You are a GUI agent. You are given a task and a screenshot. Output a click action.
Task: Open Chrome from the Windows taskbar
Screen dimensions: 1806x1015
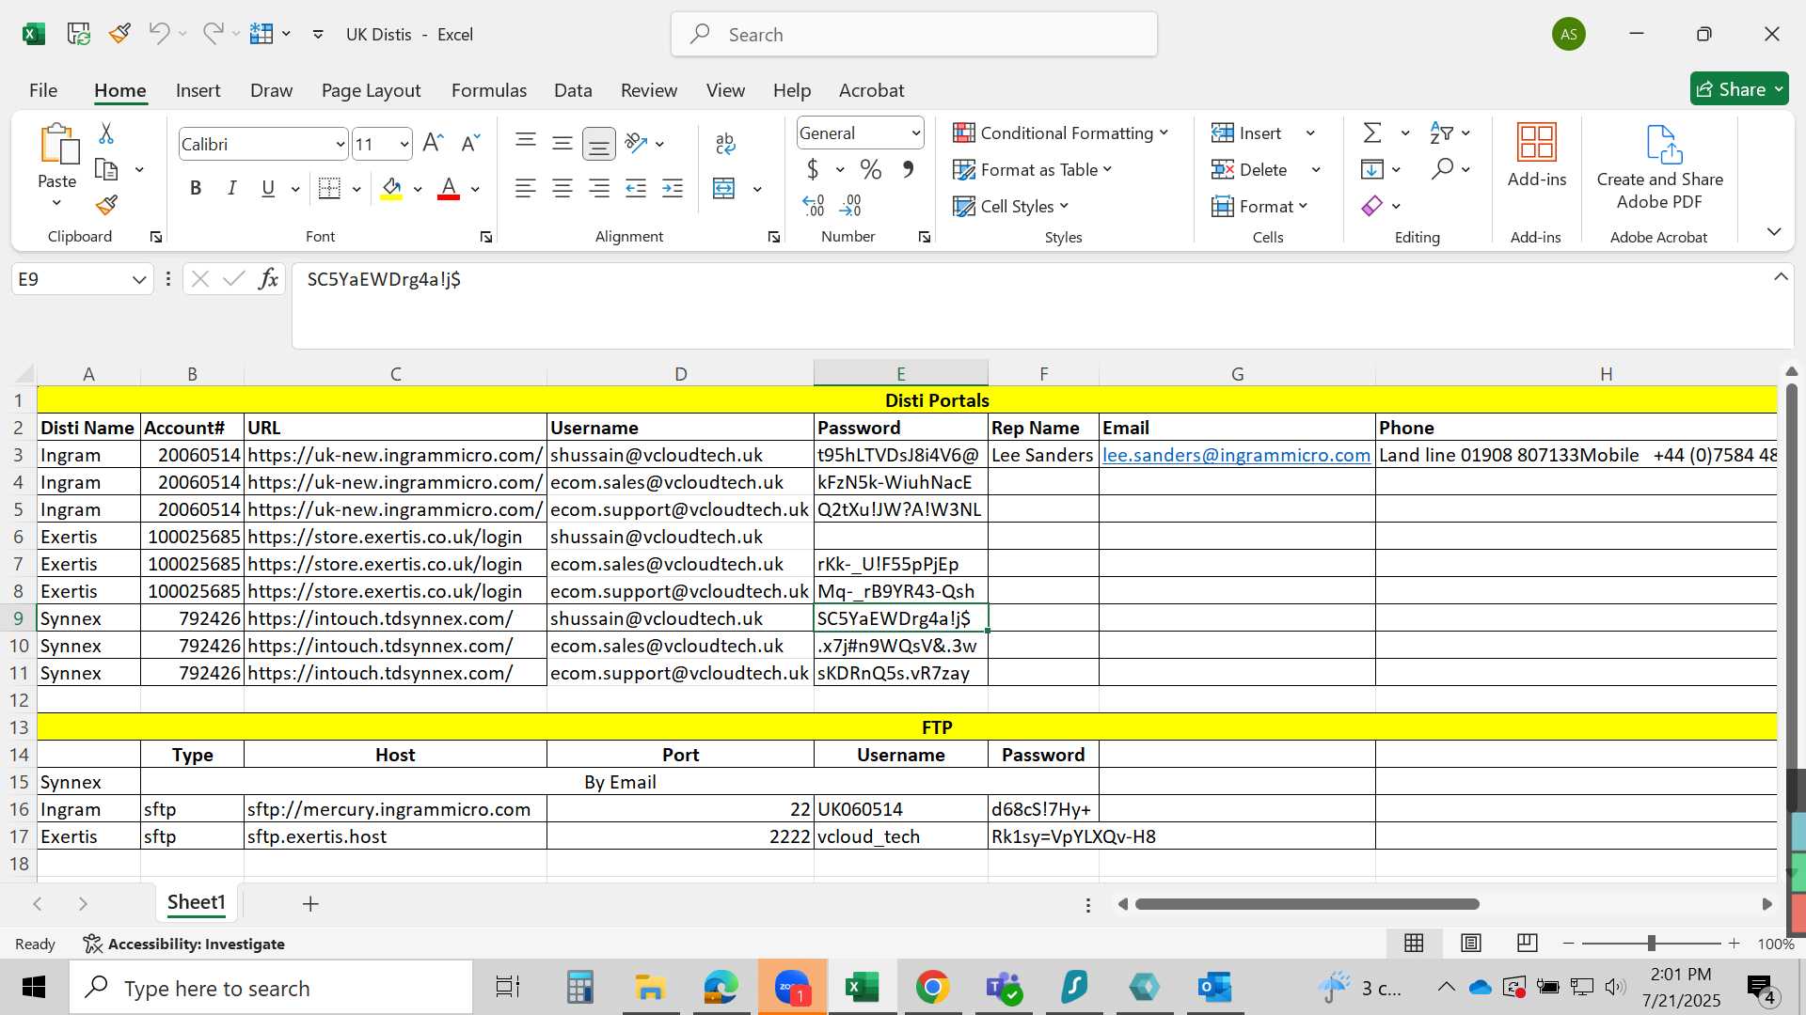point(932,988)
